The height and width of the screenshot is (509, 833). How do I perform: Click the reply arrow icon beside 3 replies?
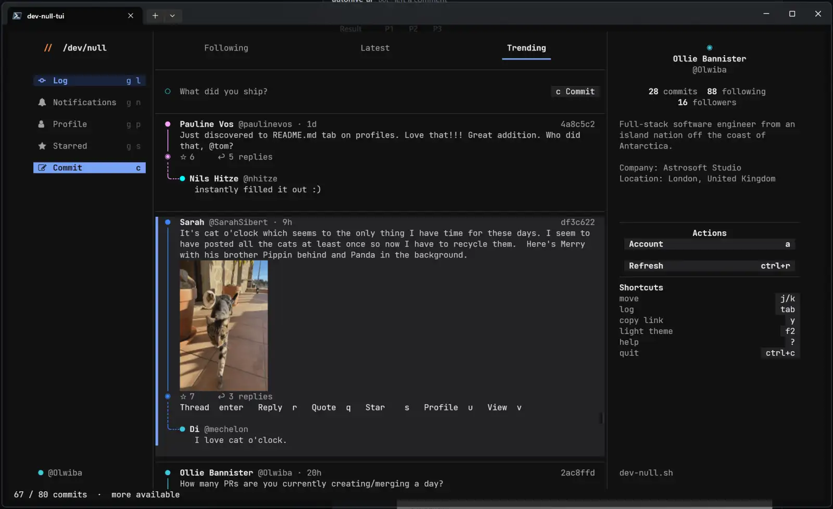pos(221,396)
